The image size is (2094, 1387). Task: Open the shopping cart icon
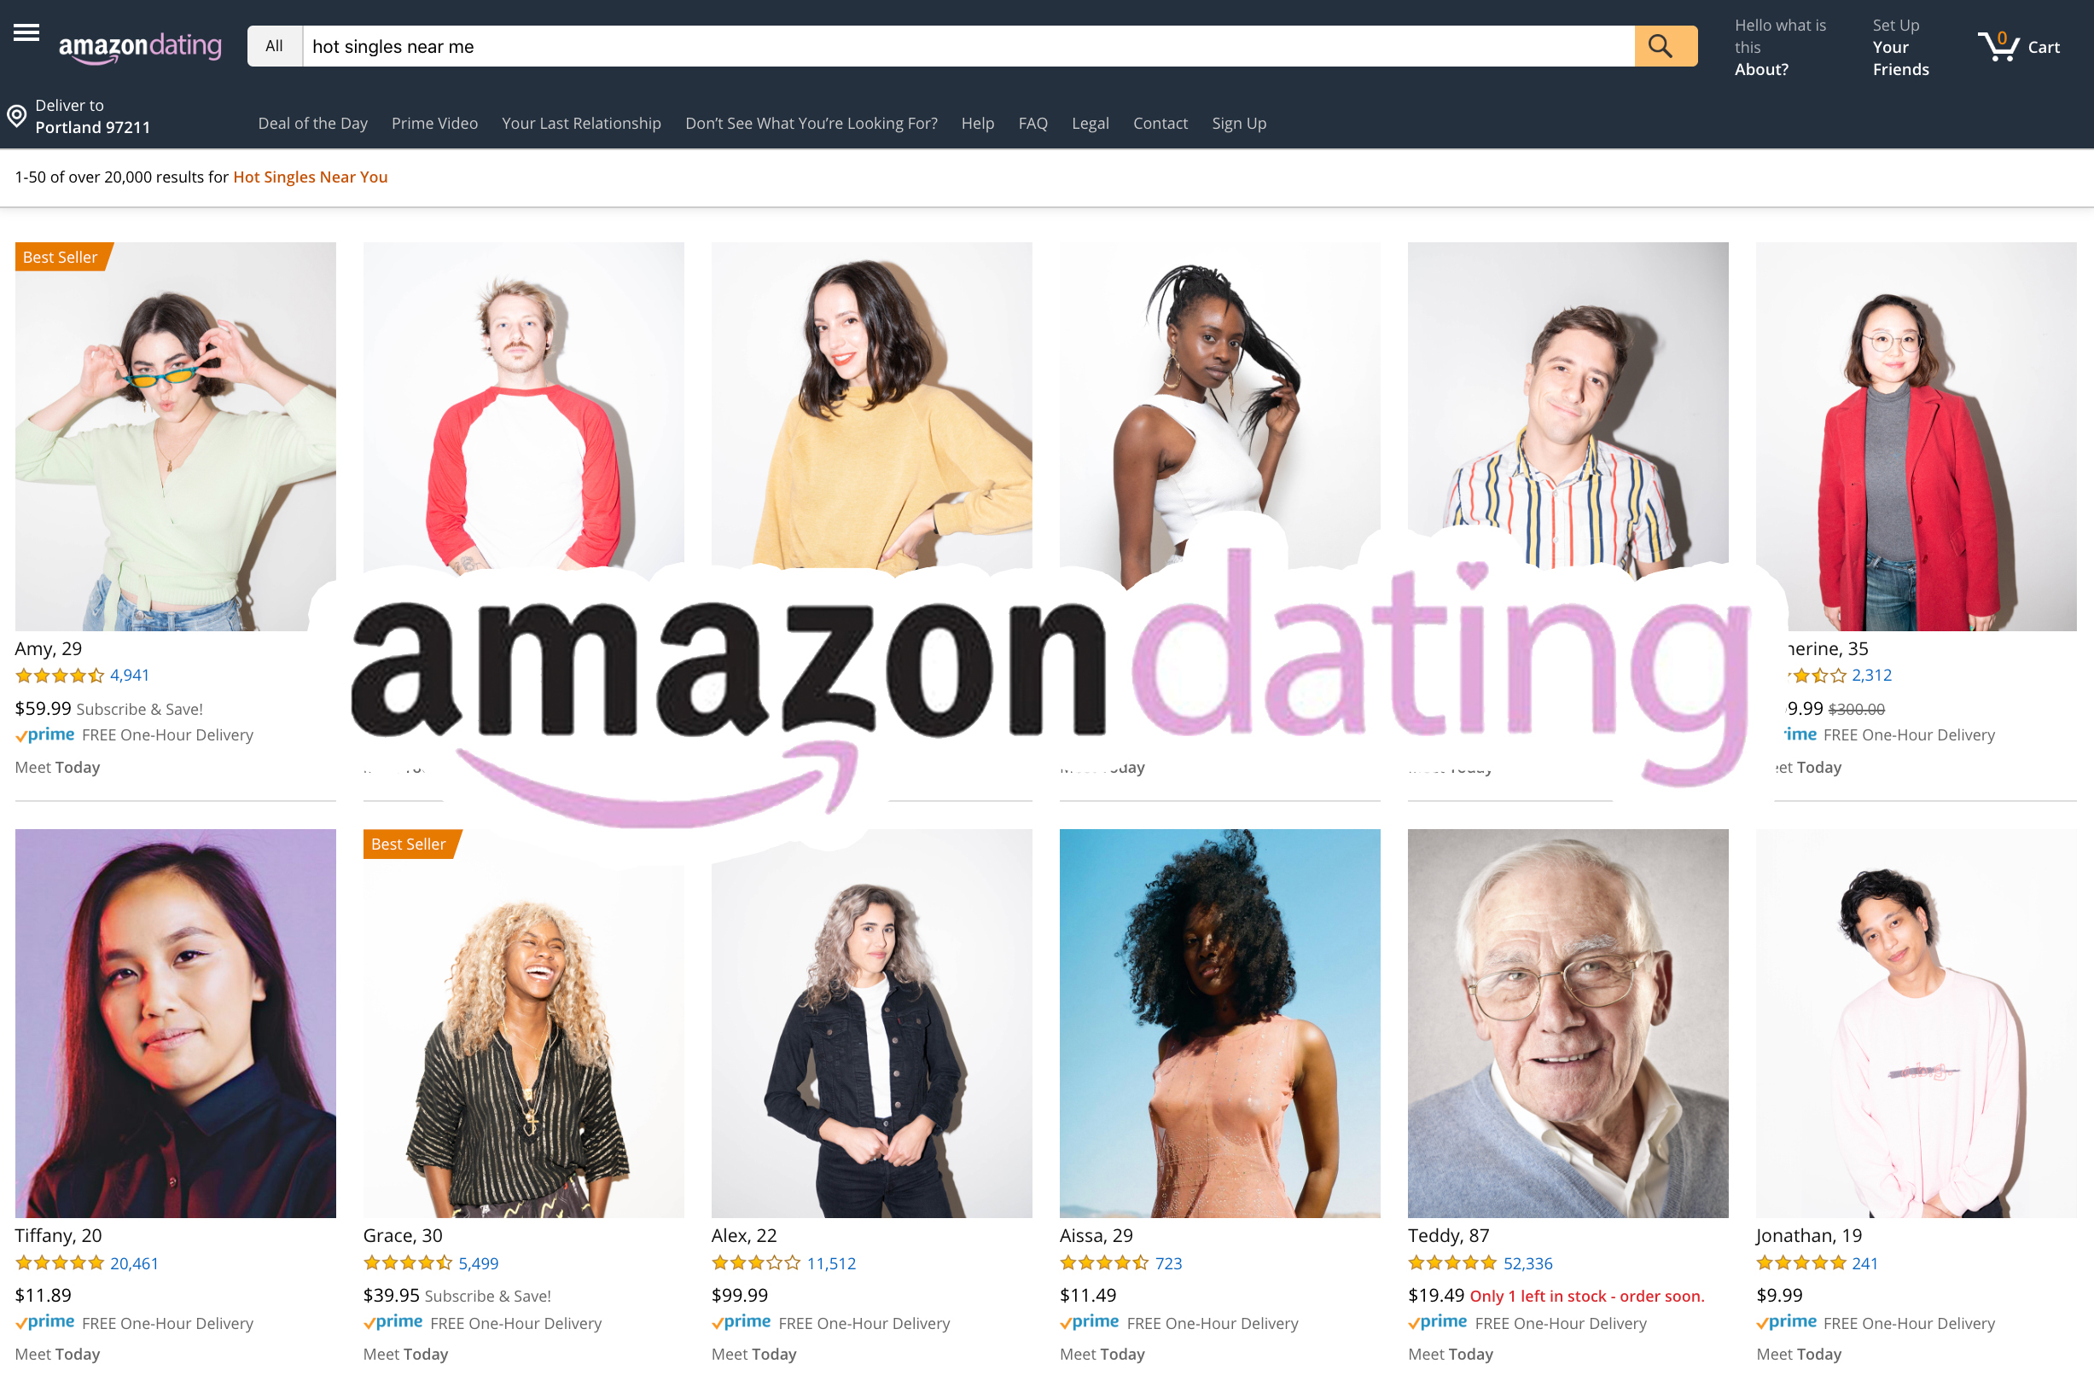pos(1998,46)
